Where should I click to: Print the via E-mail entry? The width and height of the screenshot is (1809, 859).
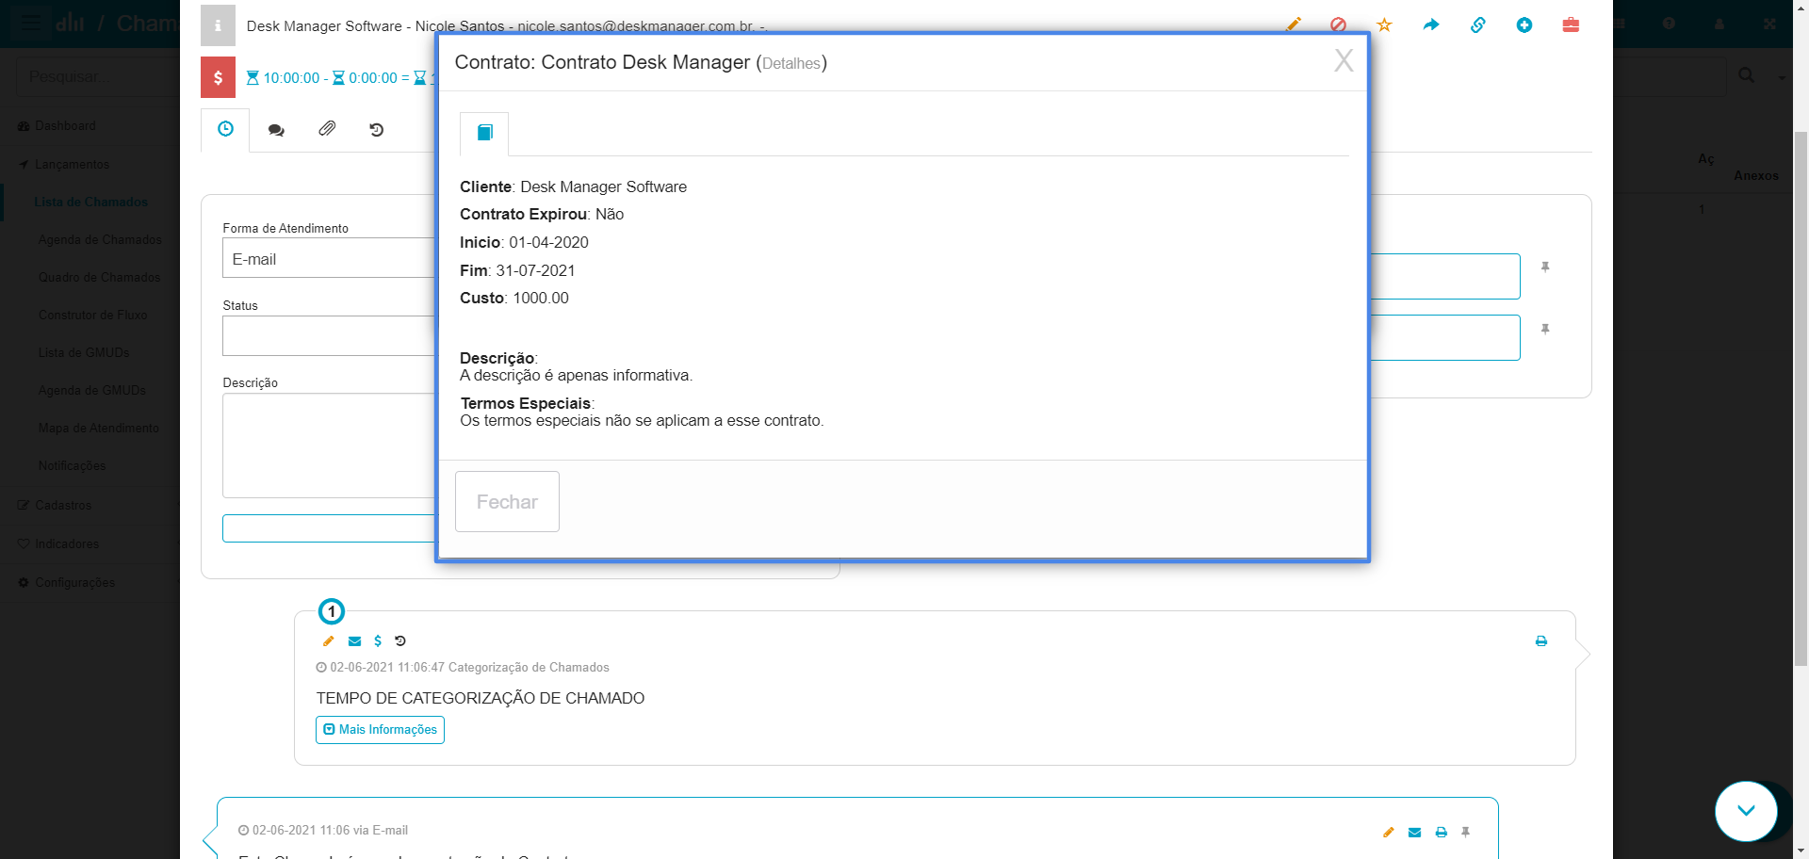(x=1441, y=833)
